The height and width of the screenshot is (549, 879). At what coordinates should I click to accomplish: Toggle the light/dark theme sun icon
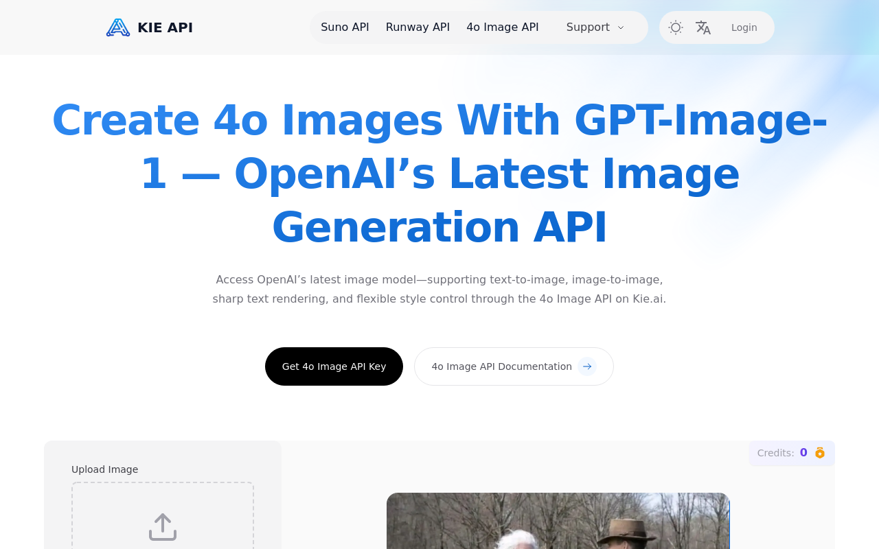pyautogui.click(x=676, y=27)
